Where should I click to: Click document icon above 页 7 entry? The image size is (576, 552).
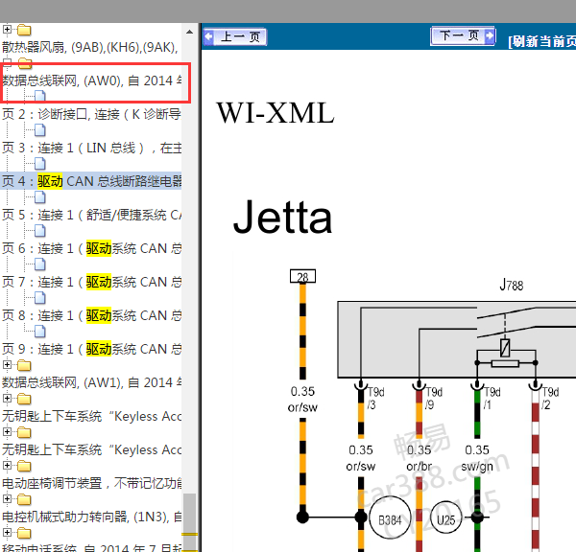(40, 264)
